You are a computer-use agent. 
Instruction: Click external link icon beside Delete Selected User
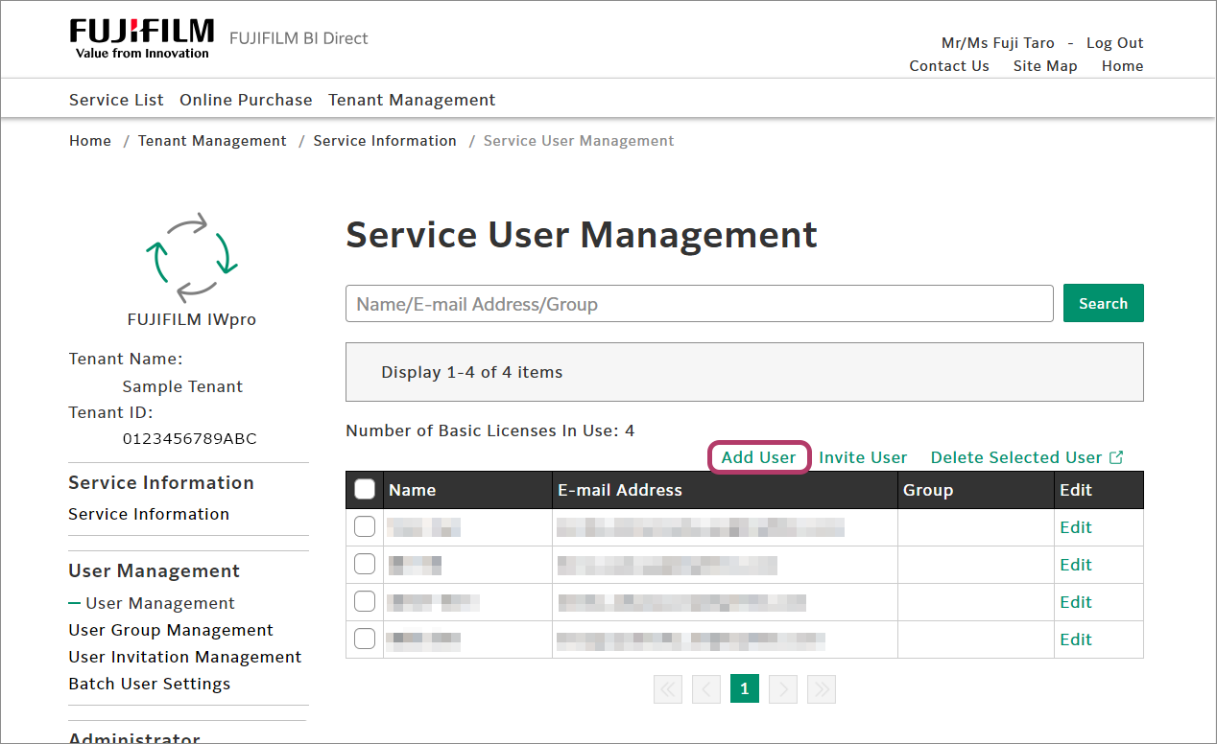click(x=1116, y=457)
